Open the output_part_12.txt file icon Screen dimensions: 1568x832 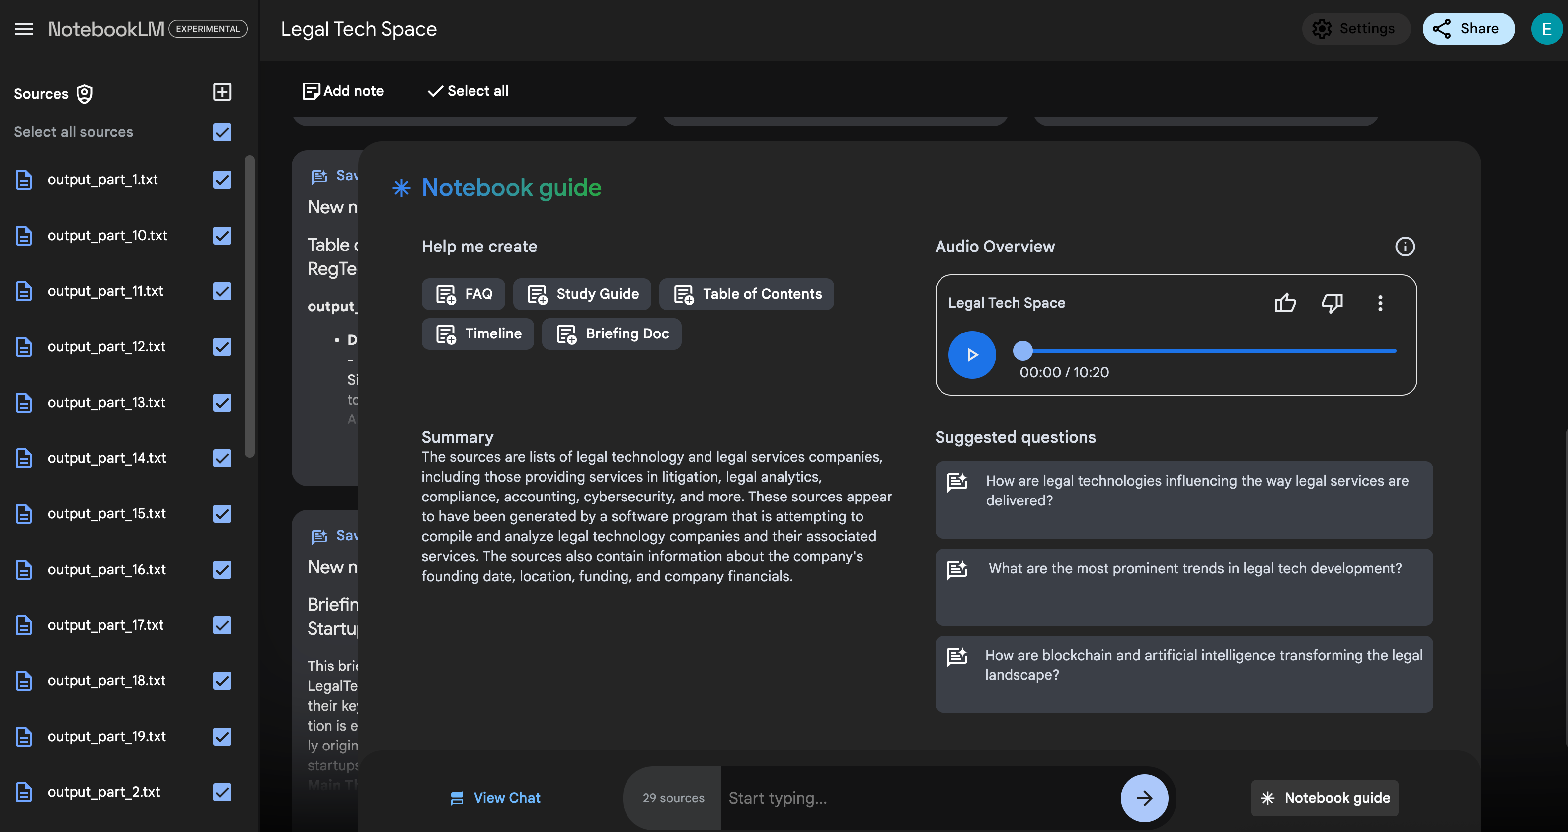(24, 346)
